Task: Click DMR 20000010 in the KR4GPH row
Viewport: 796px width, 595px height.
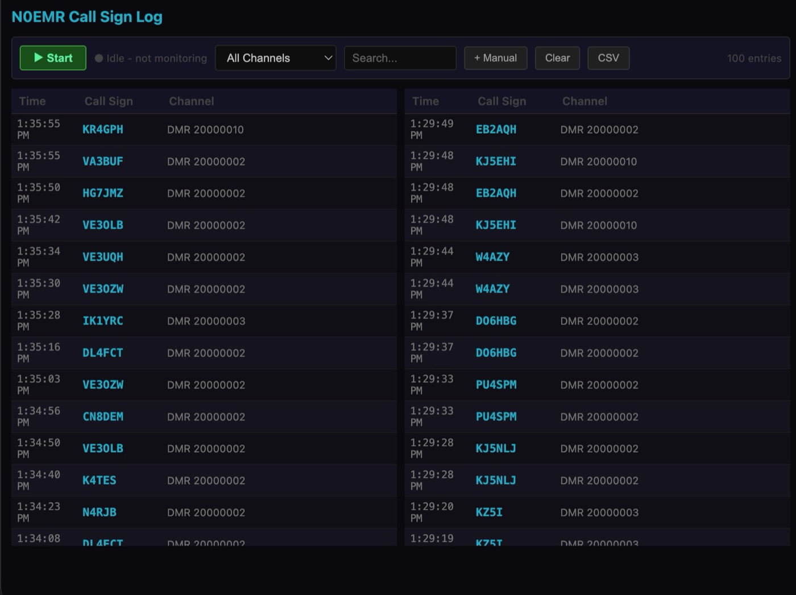Action: [205, 130]
